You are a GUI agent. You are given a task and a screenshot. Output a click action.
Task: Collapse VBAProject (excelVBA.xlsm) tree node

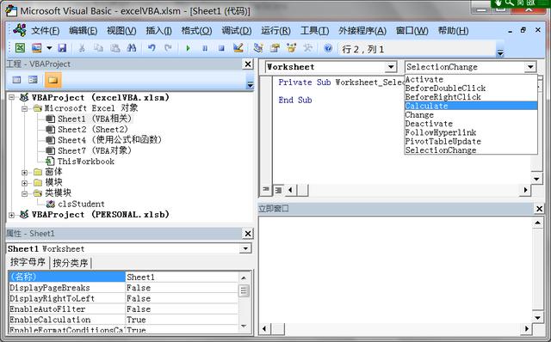pos(11,97)
